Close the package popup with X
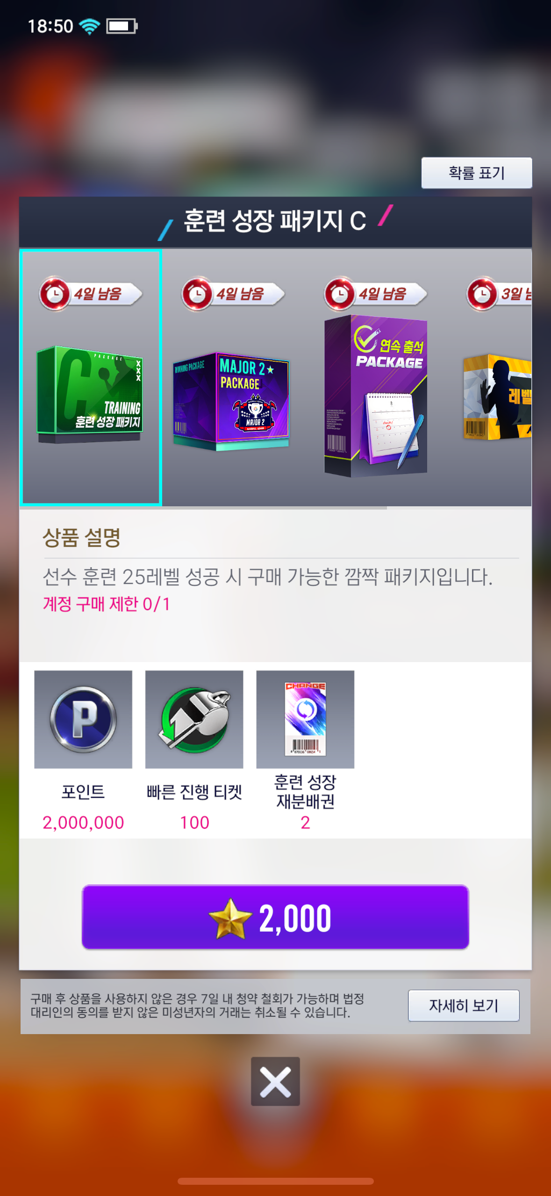 click(x=275, y=1081)
